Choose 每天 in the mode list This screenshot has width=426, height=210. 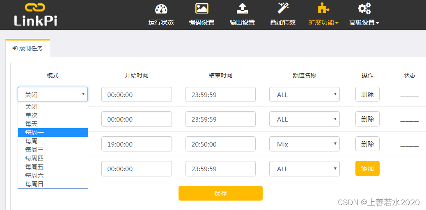[53, 124]
